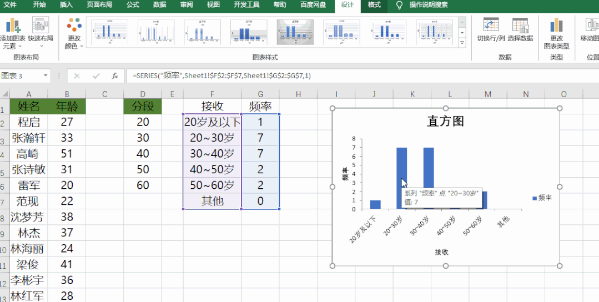Switch to the 页面布局 tab
The height and width of the screenshot is (302, 599).
click(x=99, y=5)
